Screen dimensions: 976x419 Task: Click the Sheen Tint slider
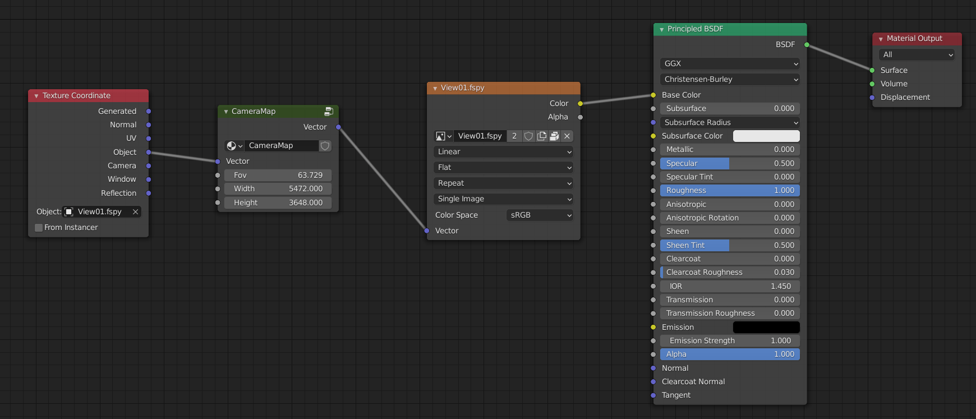(730, 246)
